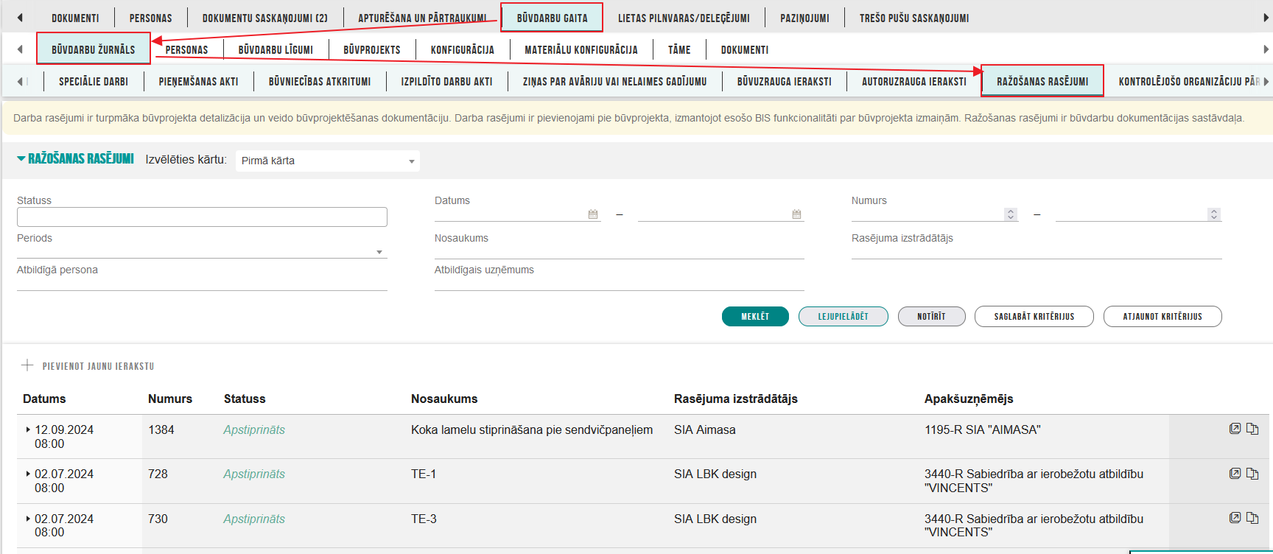Open Materiālu konfigurācija sub-tab

tap(581, 49)
